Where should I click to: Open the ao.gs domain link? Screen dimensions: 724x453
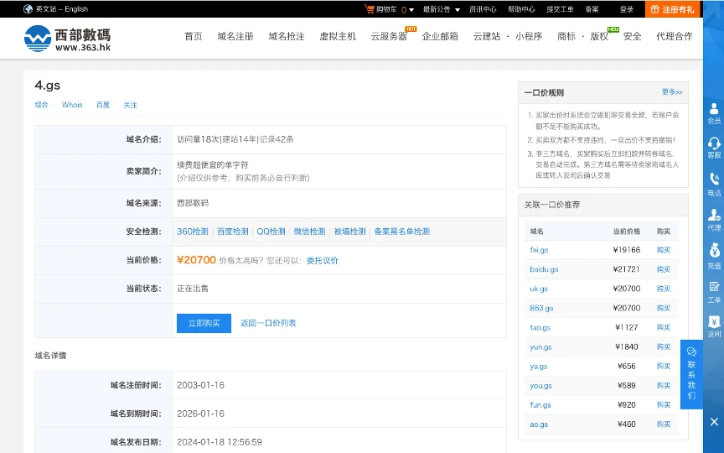click(x=539, y=424)
